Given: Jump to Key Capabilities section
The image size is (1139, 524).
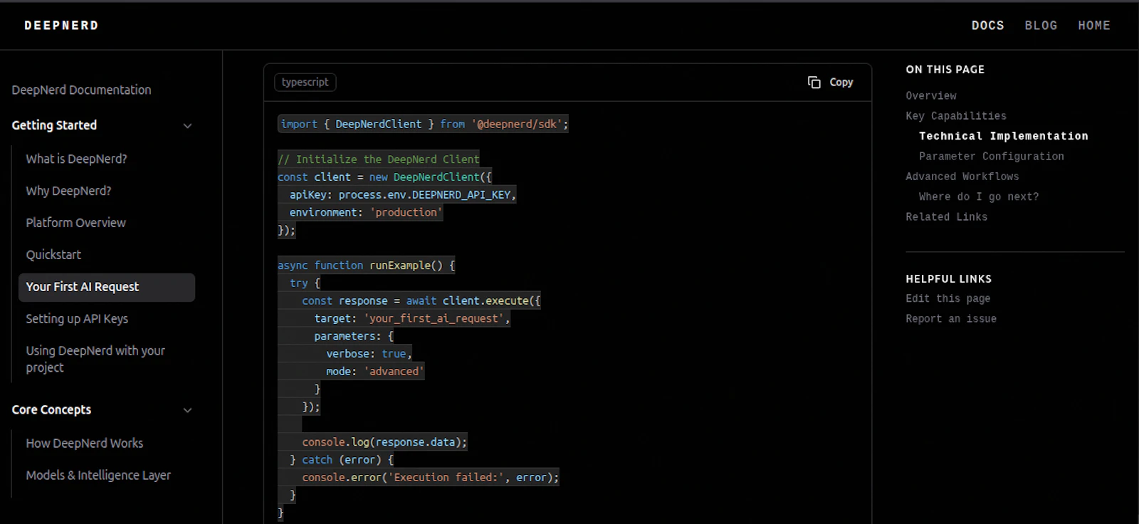Looking at the screenshot, I should pos(956,116).
